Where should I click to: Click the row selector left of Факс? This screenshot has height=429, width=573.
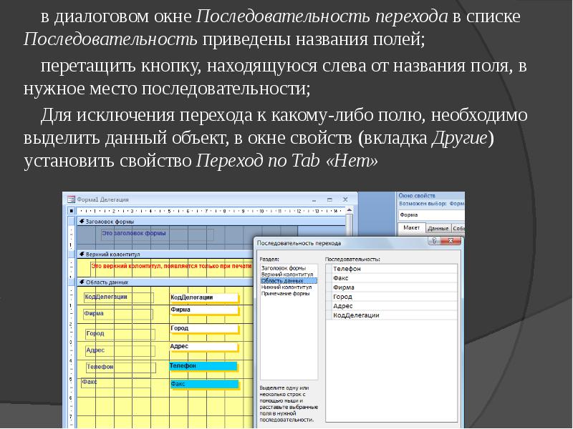(329, 277)
